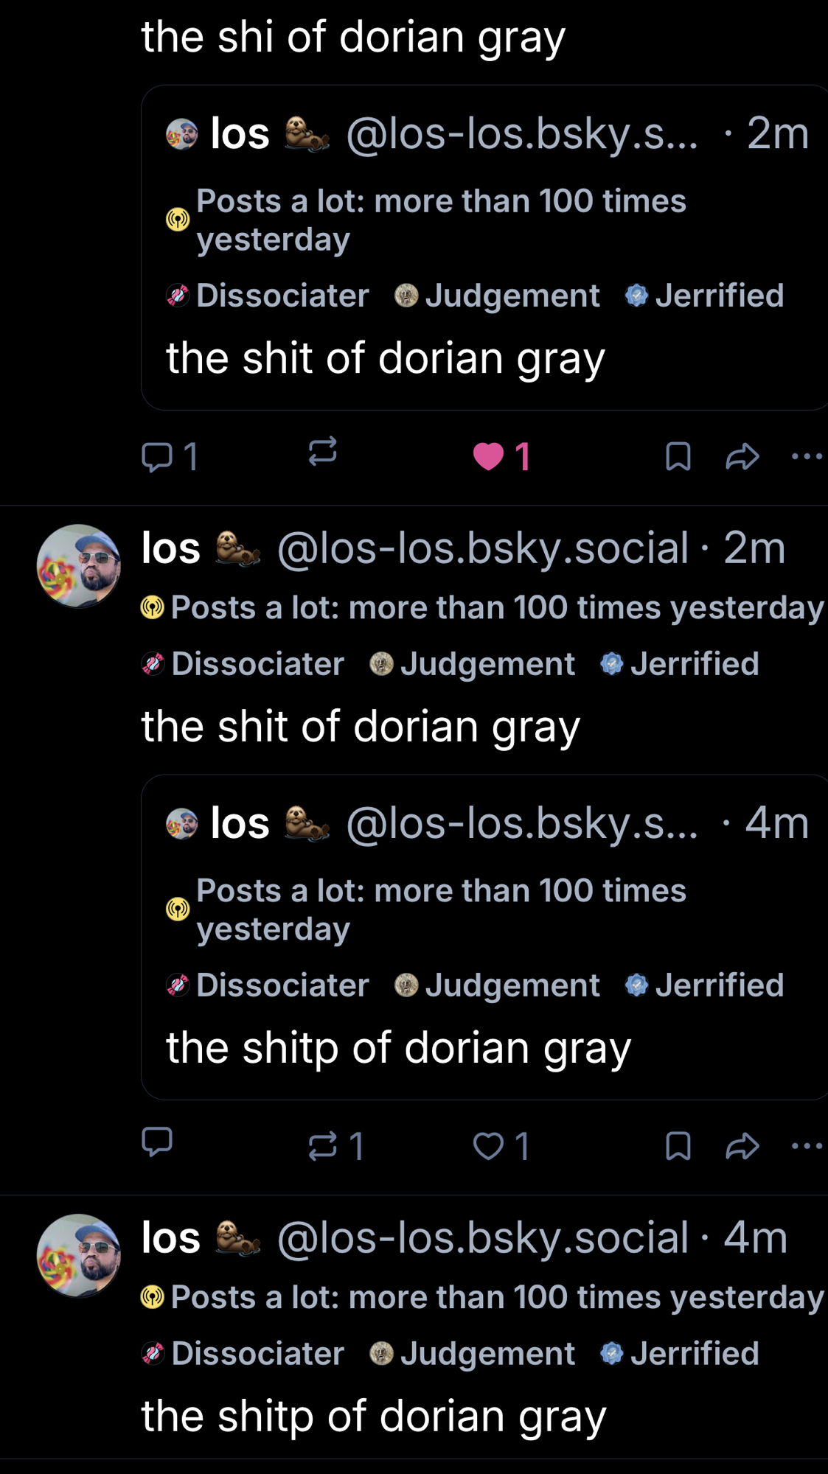Image resolution: width=828 pixels, height=1474 pixels.
Task: Open quoted post 'the shitp of dorian gray'
Action: (398, 1048)
